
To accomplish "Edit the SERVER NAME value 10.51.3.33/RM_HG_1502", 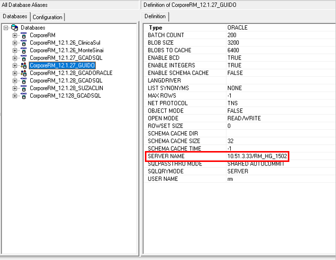I will tap(257, 156).
